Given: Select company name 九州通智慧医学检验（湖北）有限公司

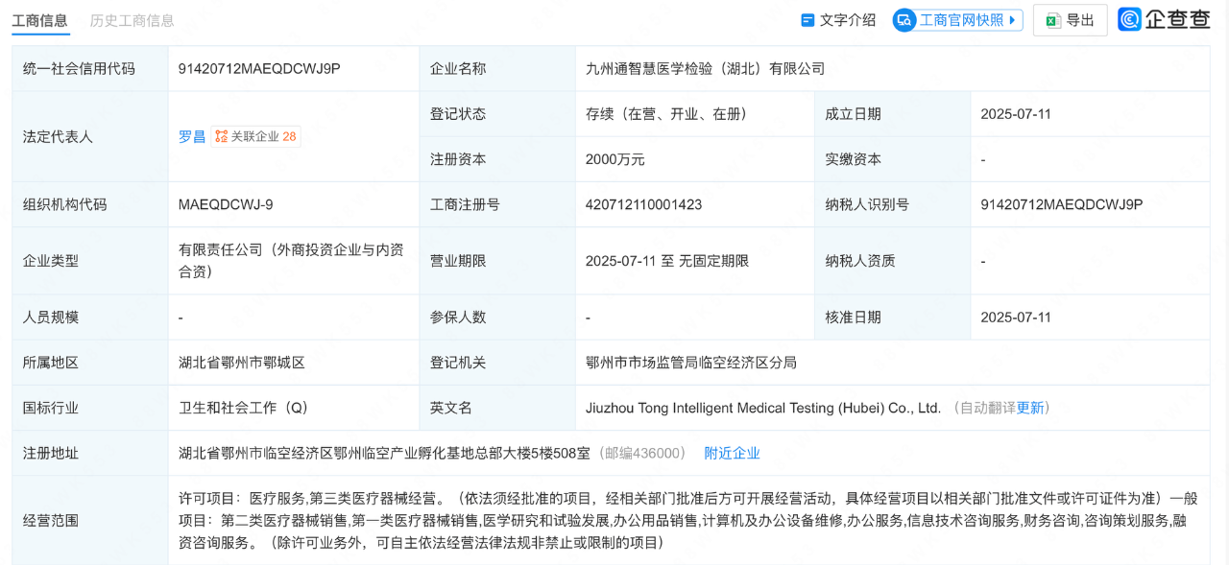Looking at the screenshot, I should [706, 68].
